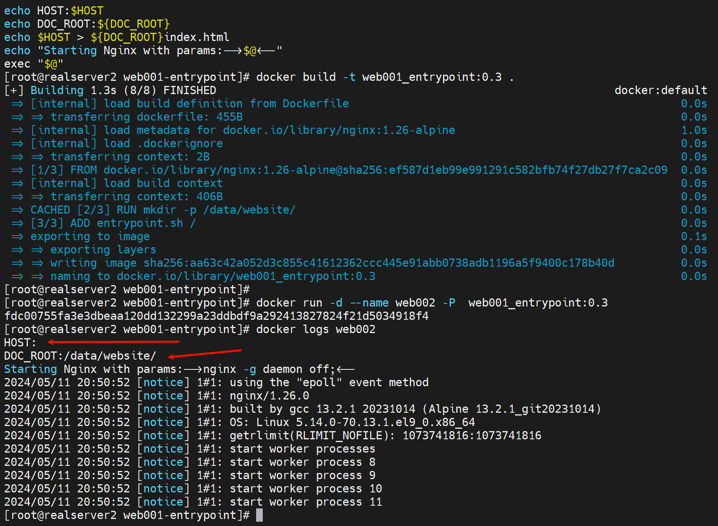This screenshot has width=718, height=526.
Task: Click the nginx/1.26.0 version log line
Action: 269,396
